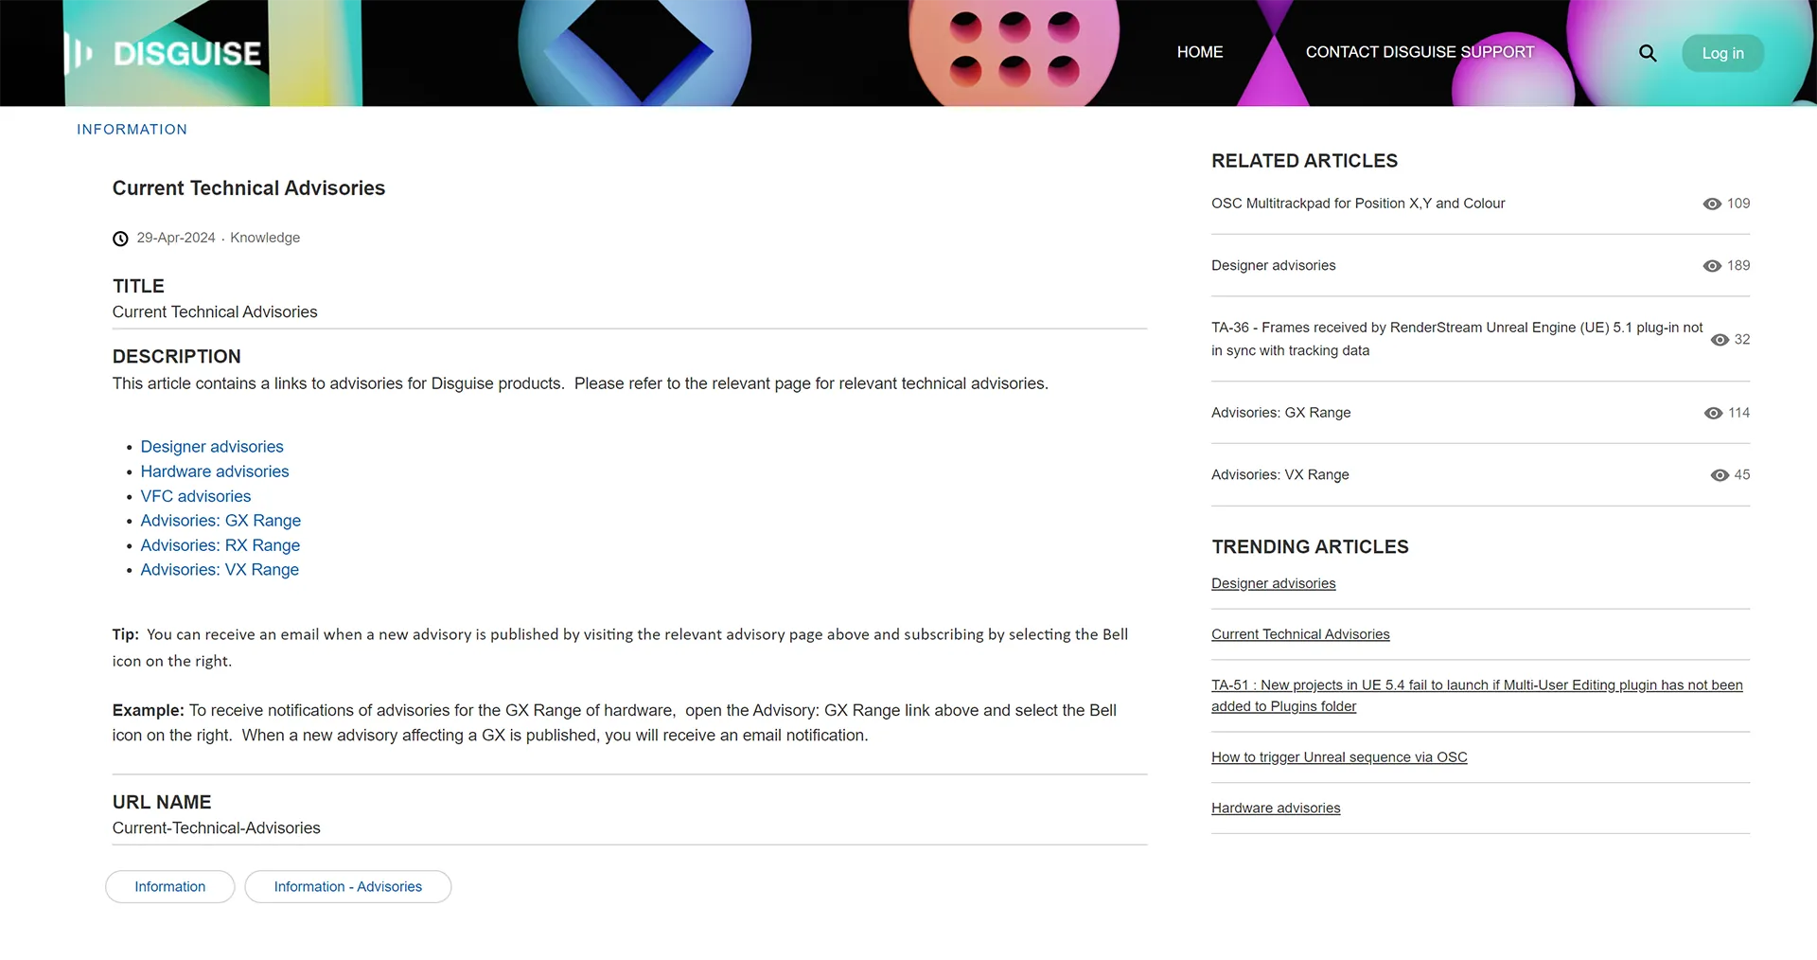Click the clock icon beside the article date
This screenshot has width=1817, height=960.
tap(119, 238)
